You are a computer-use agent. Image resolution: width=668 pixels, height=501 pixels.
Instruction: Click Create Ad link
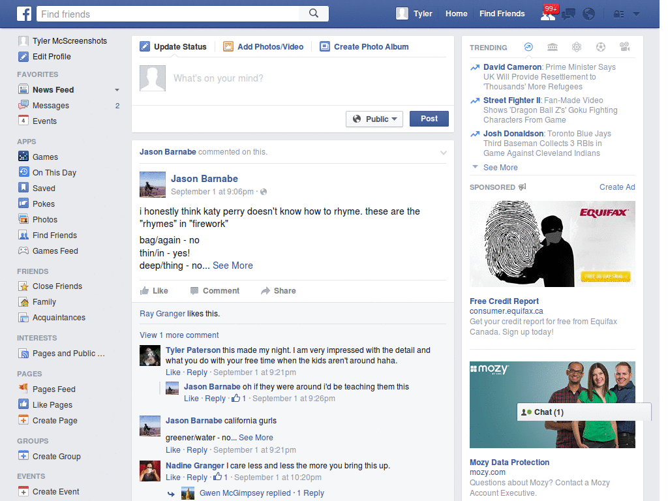pos(617,187)
